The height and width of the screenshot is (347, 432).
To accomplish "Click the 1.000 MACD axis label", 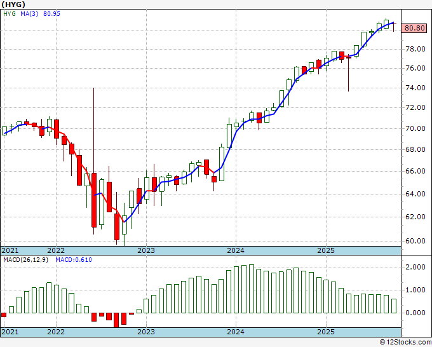I will pyautogui.click(x=415, y=290).
